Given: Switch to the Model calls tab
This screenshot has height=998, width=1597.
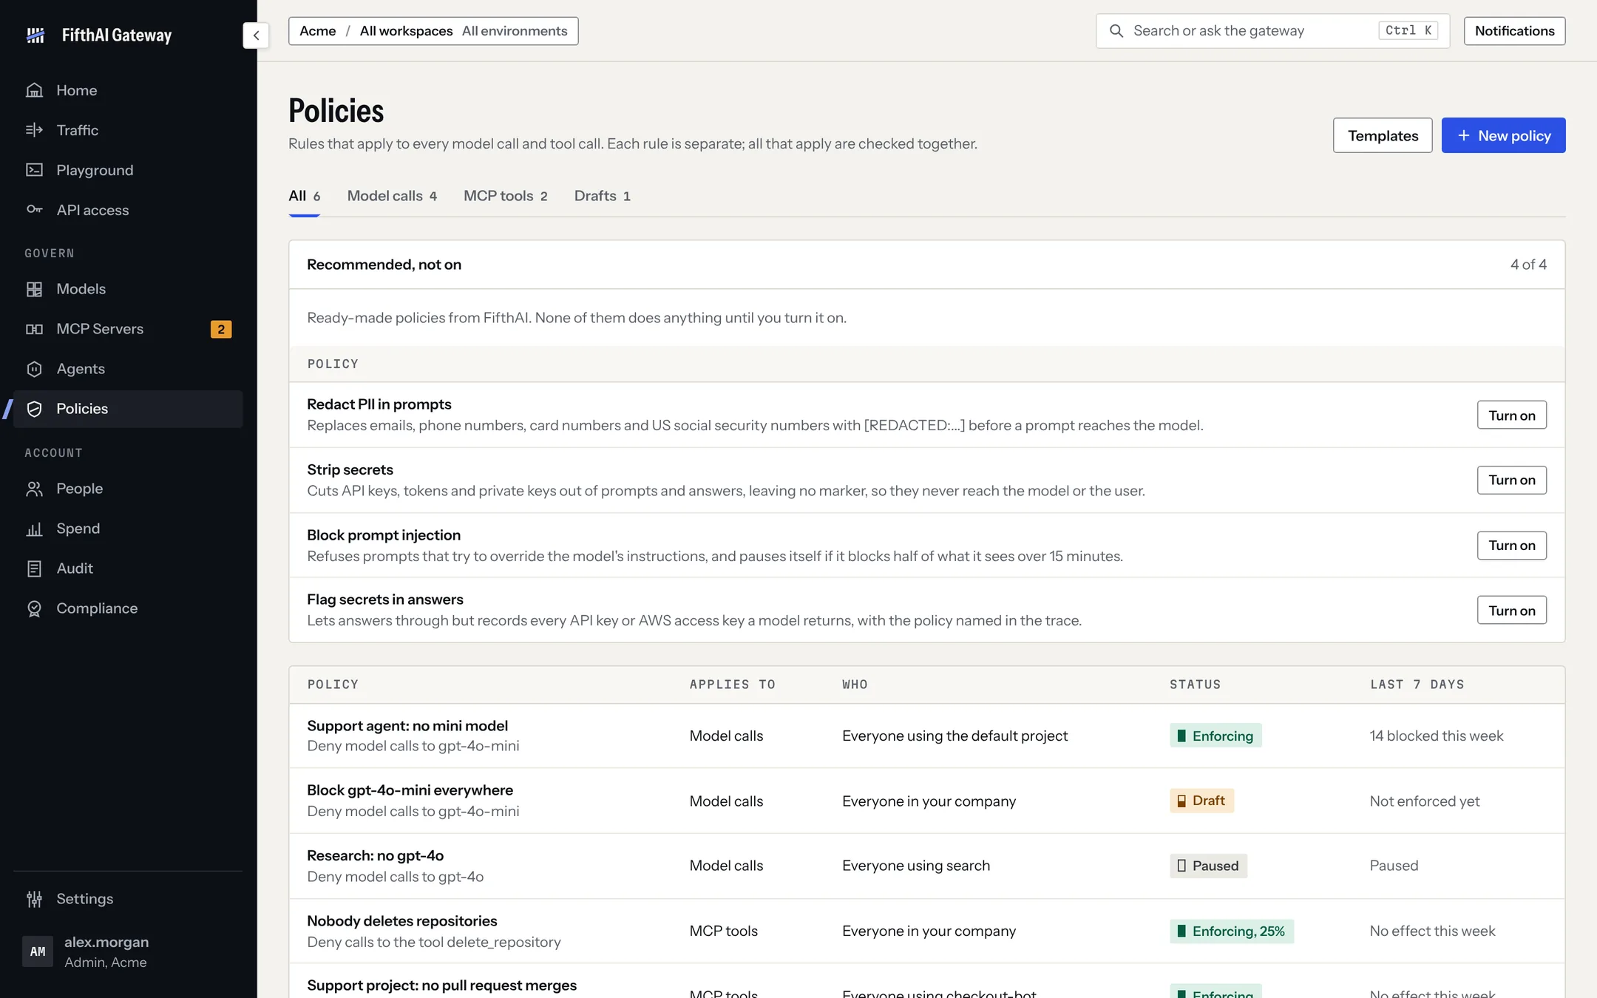Looking at the screenshot, I should [x=392, y=196].
